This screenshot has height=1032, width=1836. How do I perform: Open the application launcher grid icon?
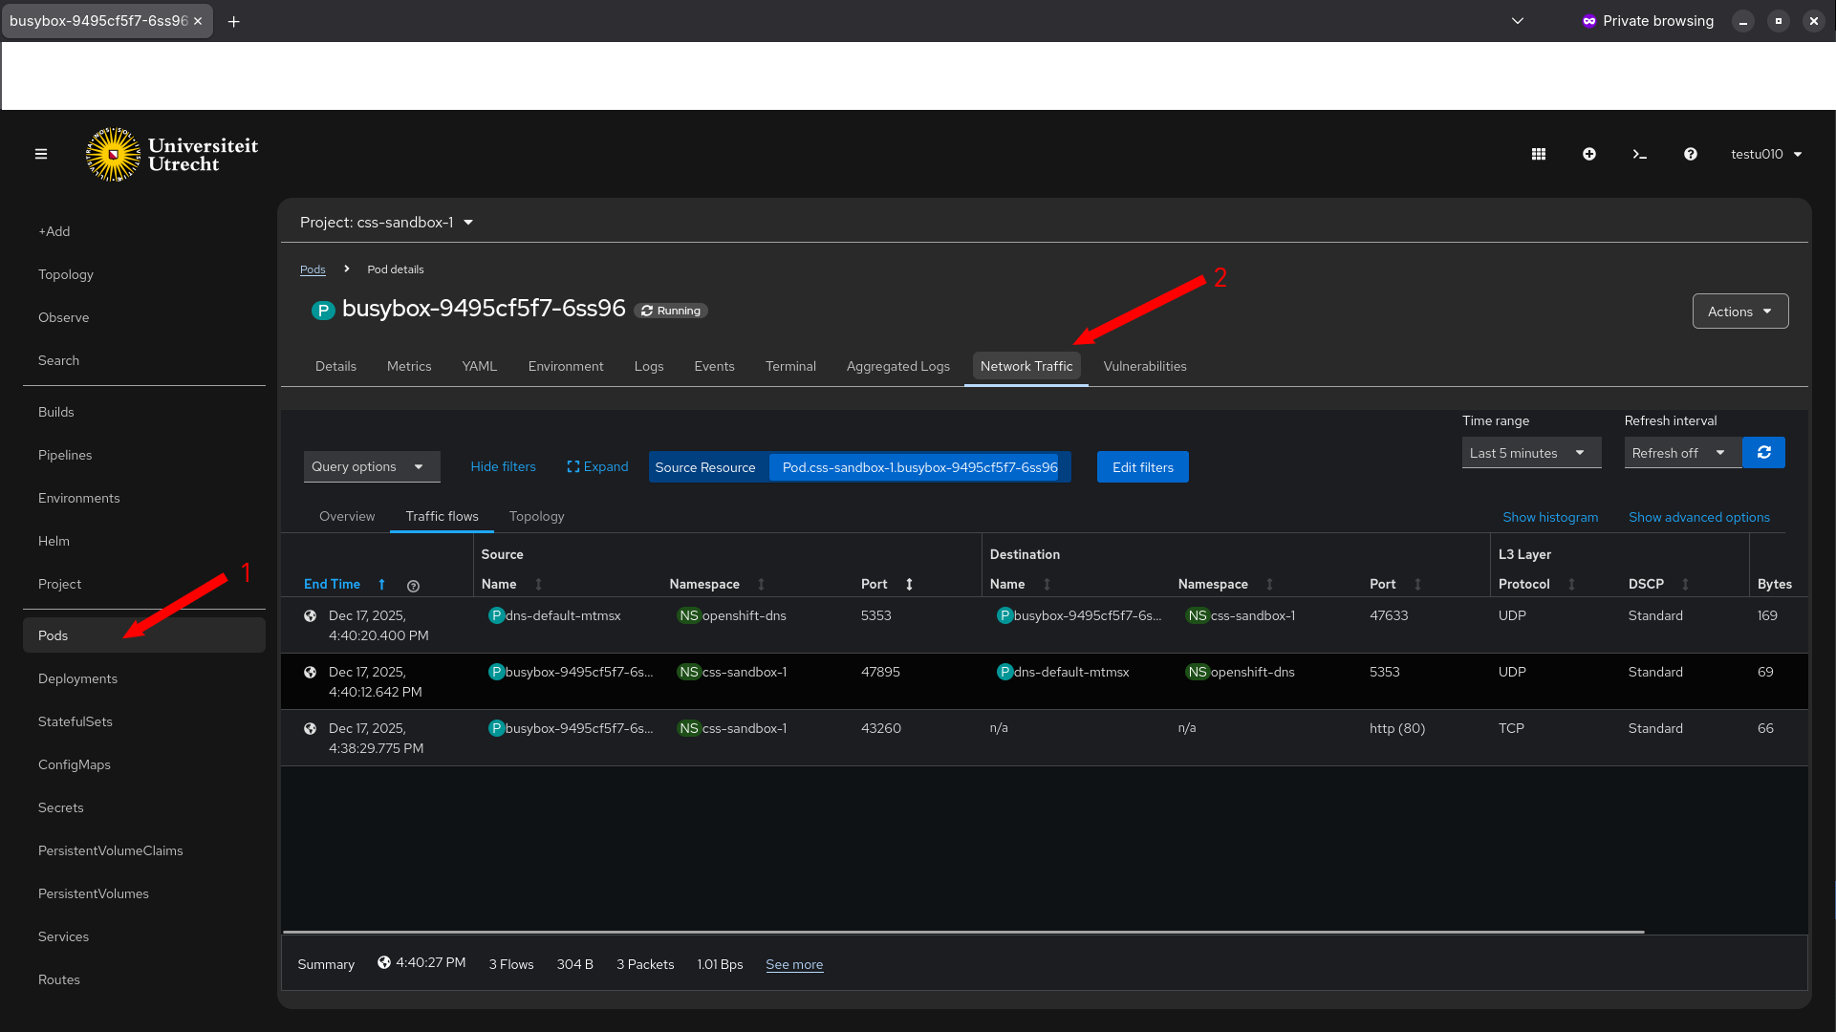(x=1539, y=154)
